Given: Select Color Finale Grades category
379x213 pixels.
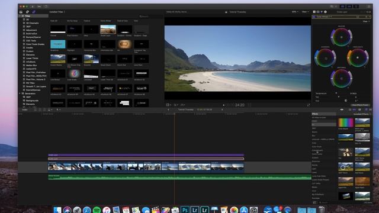Looking at the screenshot, I should pos(35,44).
